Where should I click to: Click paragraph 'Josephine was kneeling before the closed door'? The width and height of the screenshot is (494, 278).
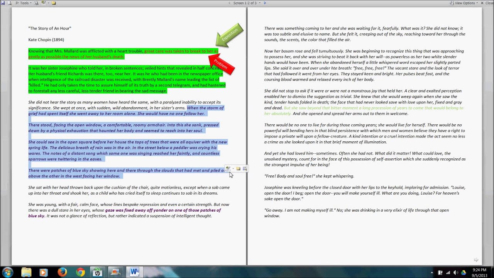tap(365, 193)
